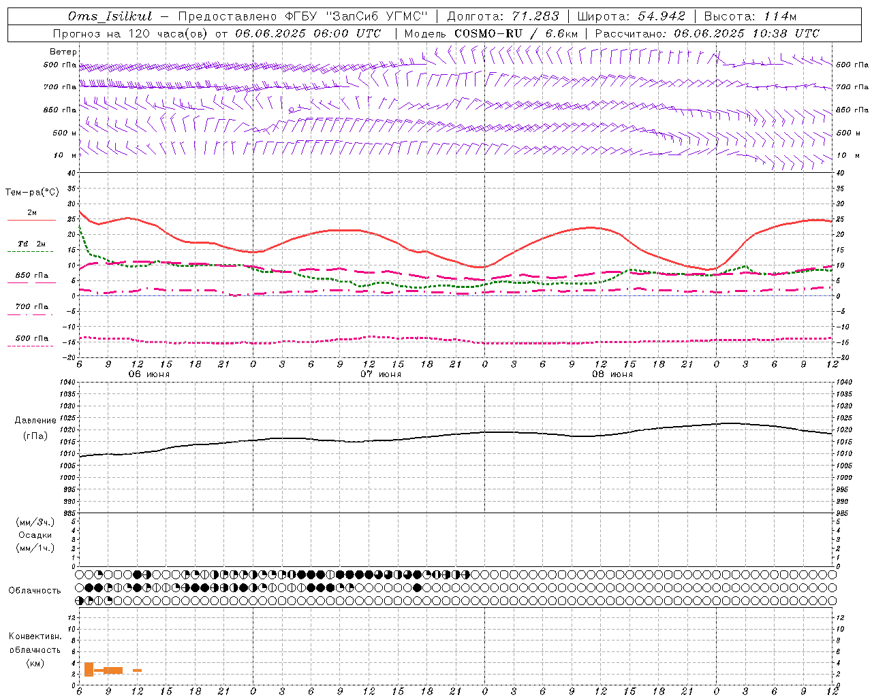The width and height of the screenshot is (872, 697).
Task: Click the Td 2м dew point legend entry
Action: tap(32, 244)
